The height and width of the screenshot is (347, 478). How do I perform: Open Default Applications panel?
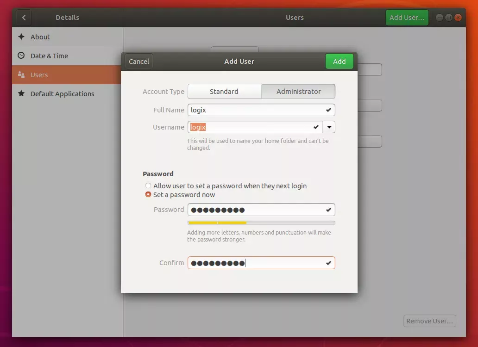click(x=68, y=94)
